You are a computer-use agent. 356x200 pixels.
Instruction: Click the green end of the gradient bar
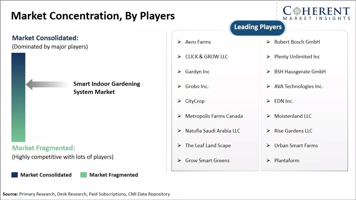[x=18, y=136]
